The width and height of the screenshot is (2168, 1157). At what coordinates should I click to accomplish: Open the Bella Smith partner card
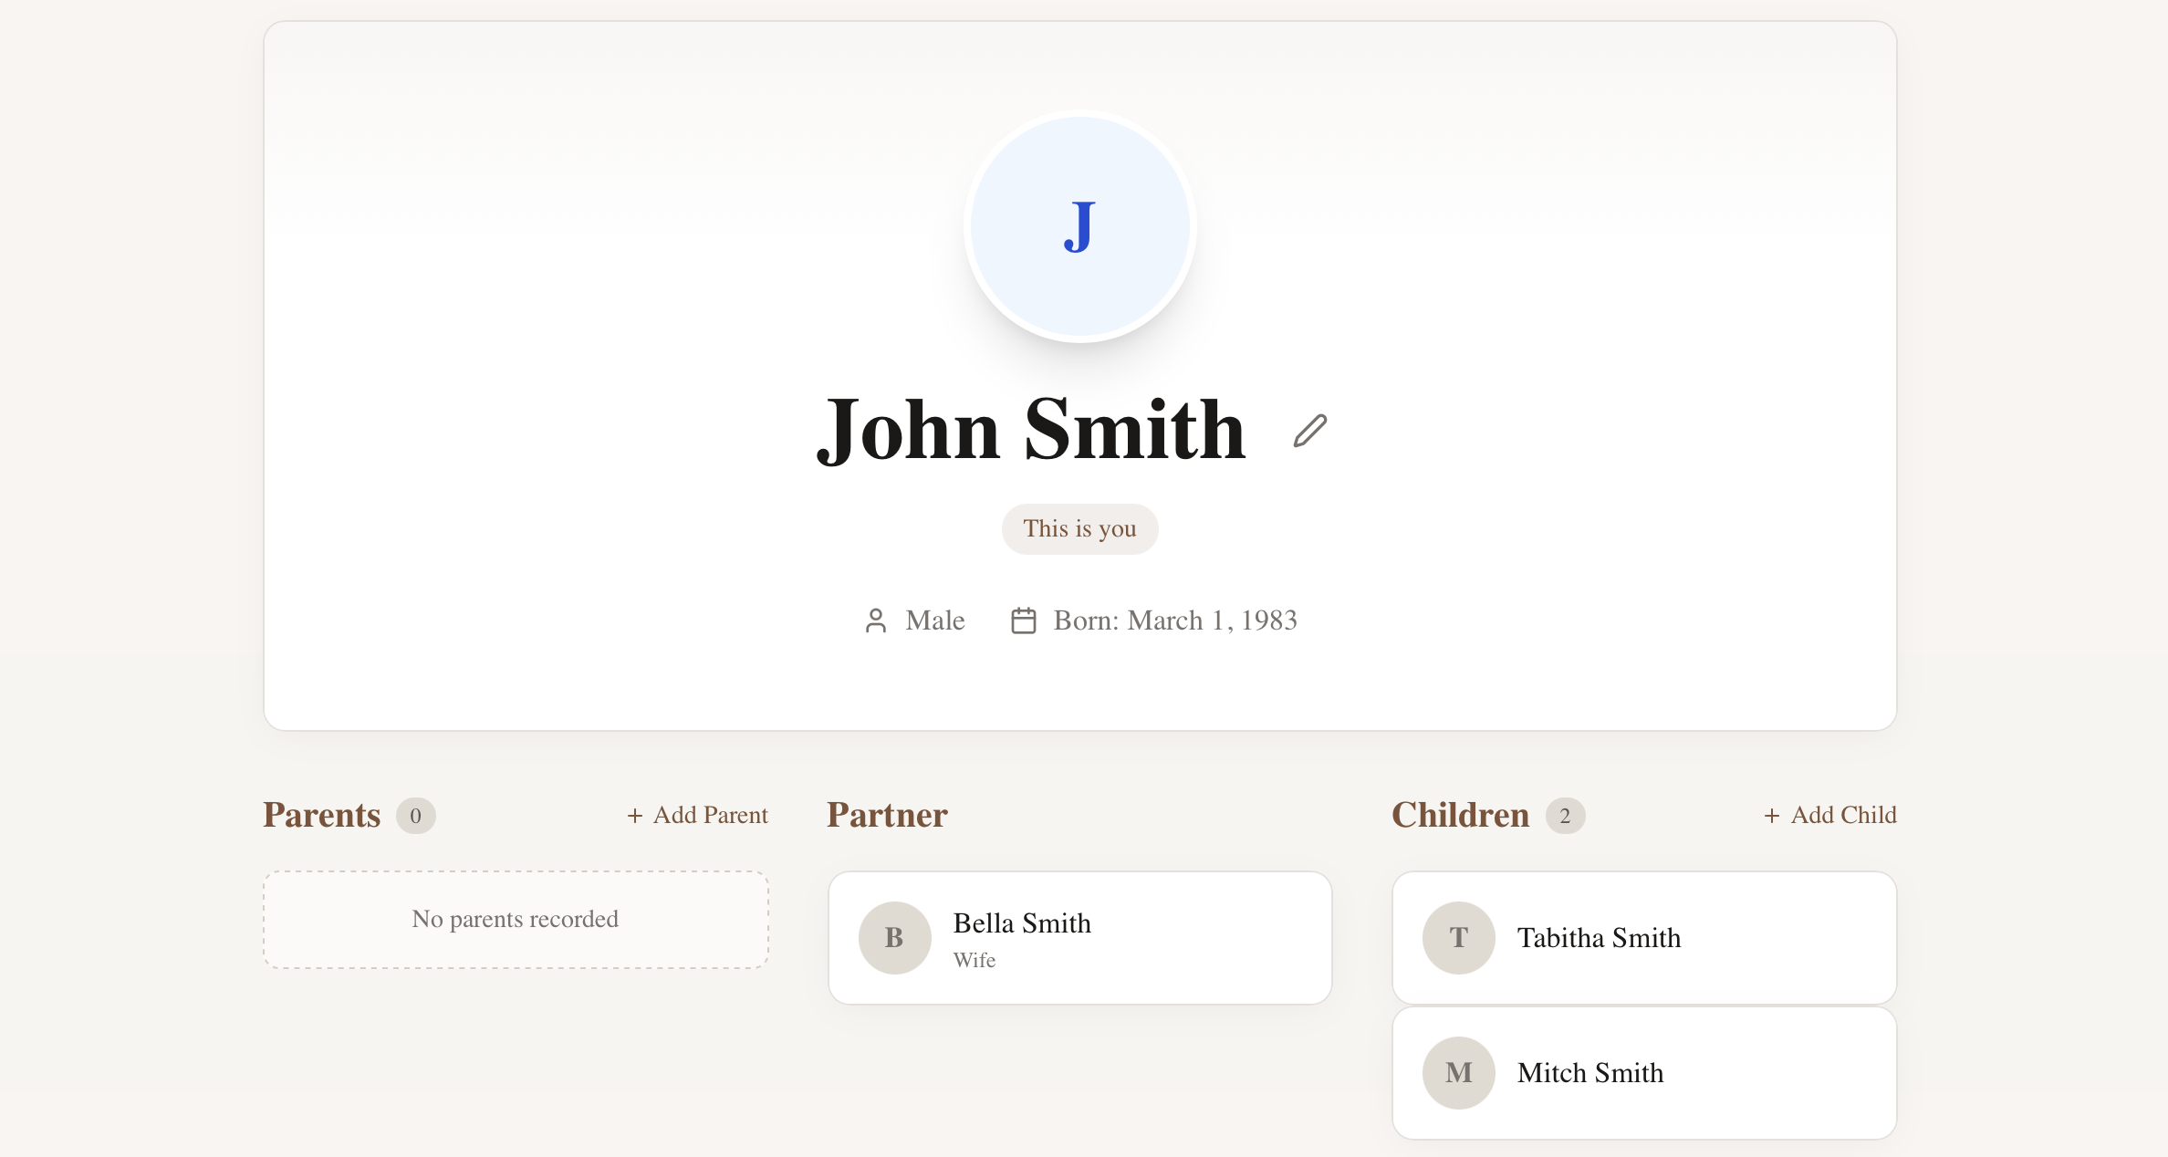[x=1079, y=937]
